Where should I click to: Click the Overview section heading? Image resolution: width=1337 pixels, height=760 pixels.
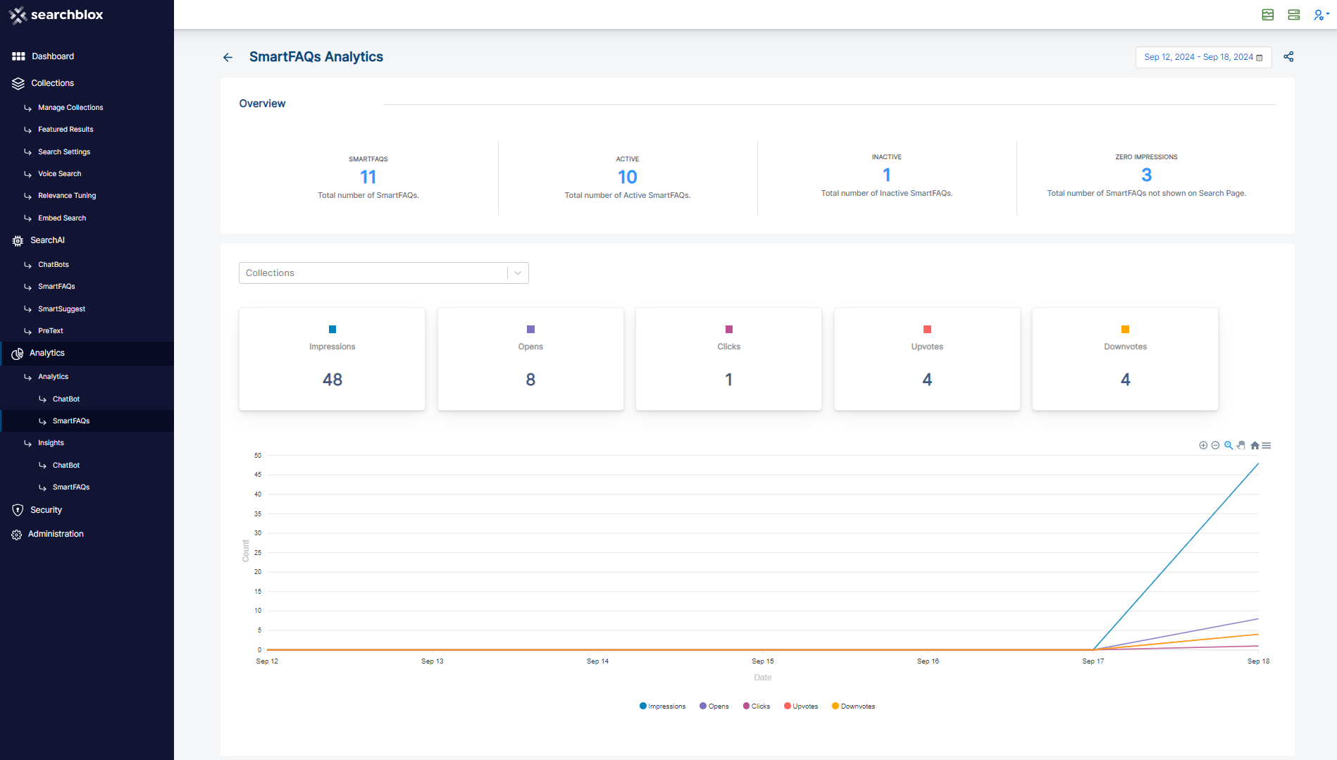click(262, 104)
